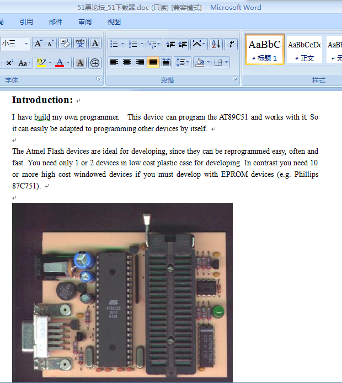The height and width of the screenshot is (383, 342).
Task: Click the Sort A-Z button
Action: (216, 44)
